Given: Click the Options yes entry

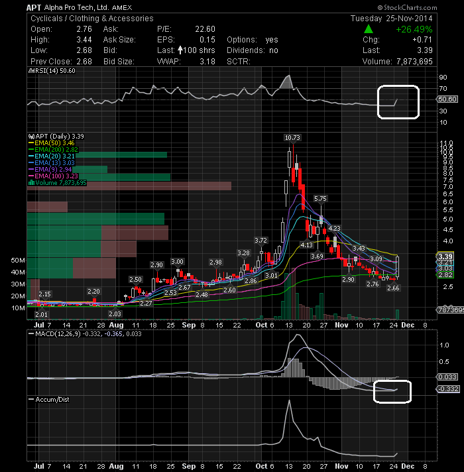Looking at the screenshot, I should click(252, 40).
